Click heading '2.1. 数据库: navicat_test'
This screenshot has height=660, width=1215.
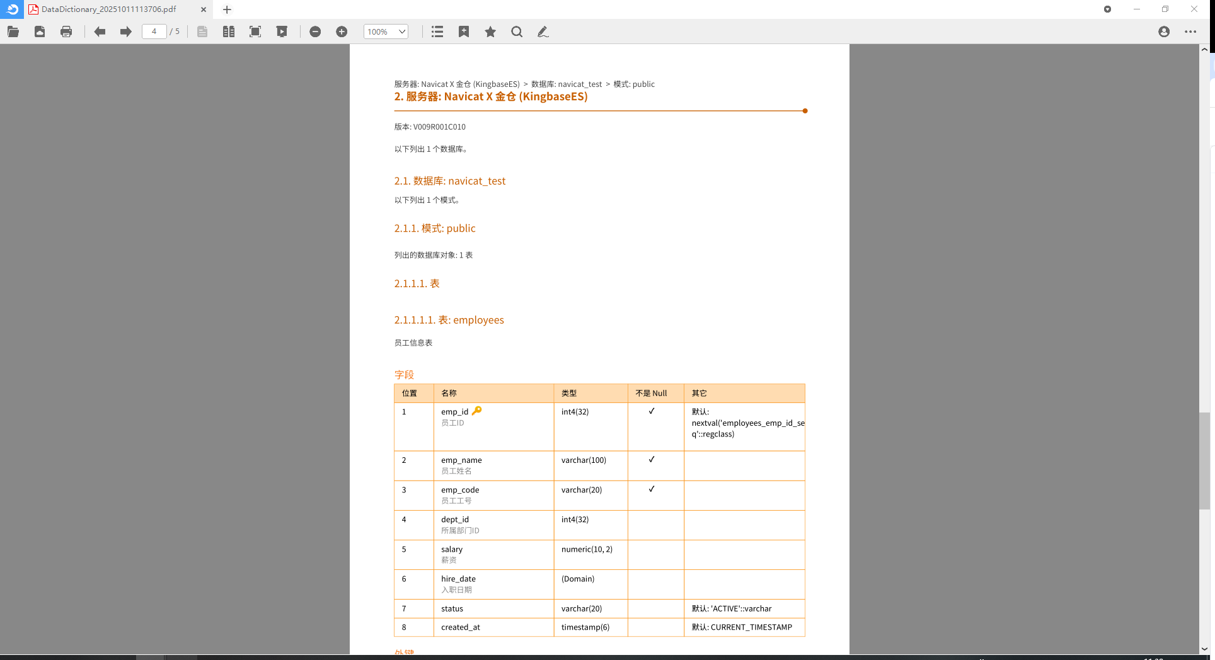tap(450, 181)
